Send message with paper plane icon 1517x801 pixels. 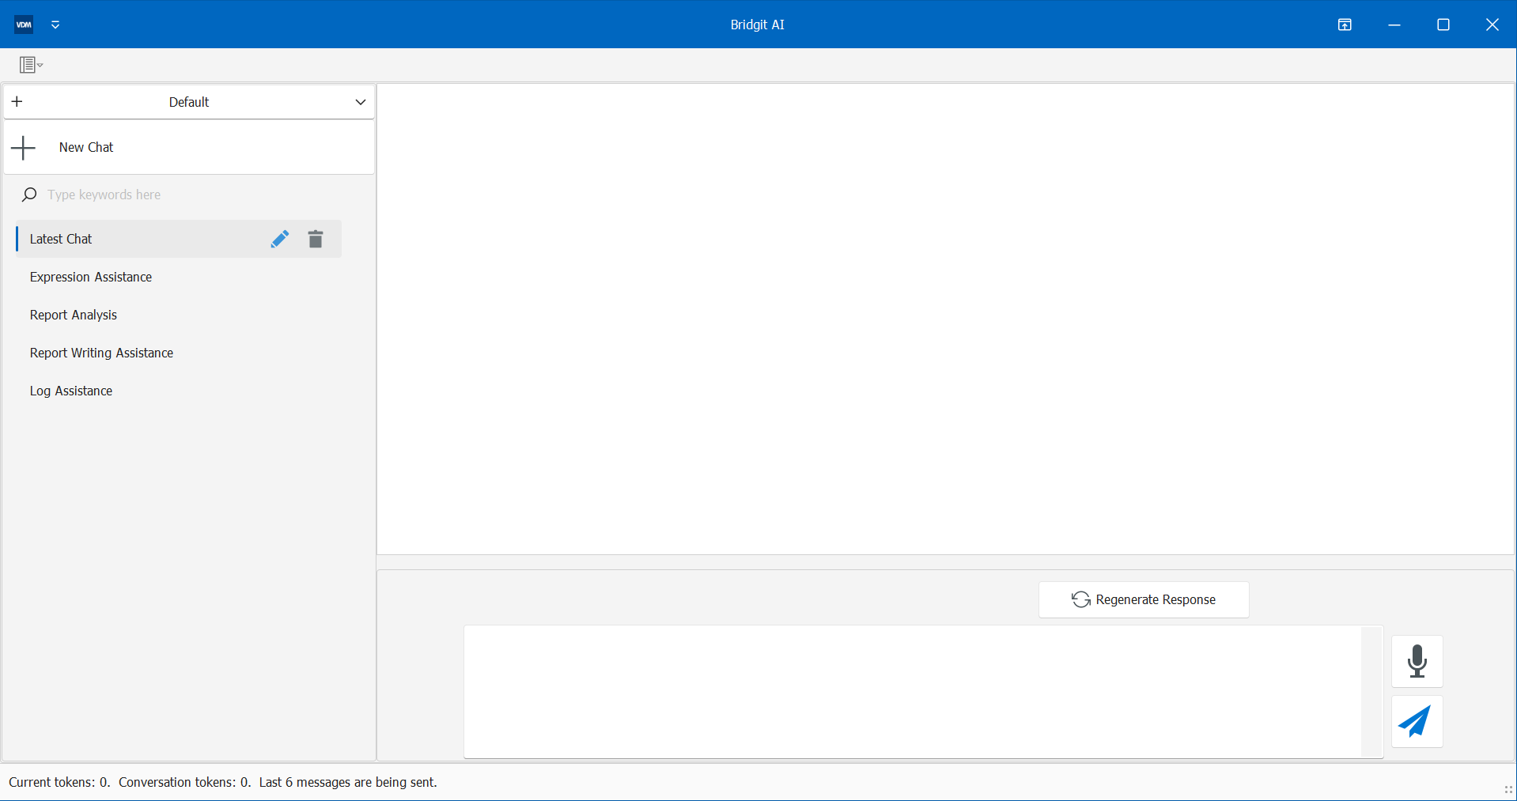[x=1417, y=721]
